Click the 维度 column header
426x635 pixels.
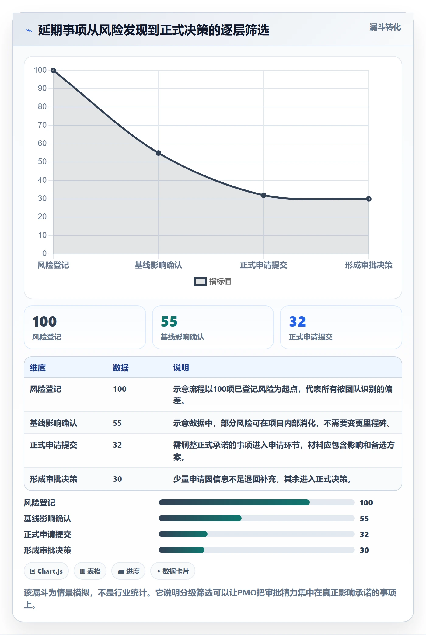tap(38, 368)
